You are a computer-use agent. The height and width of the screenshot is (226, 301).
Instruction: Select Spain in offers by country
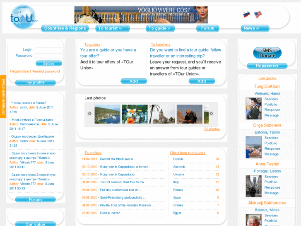[x=177, y=197]
